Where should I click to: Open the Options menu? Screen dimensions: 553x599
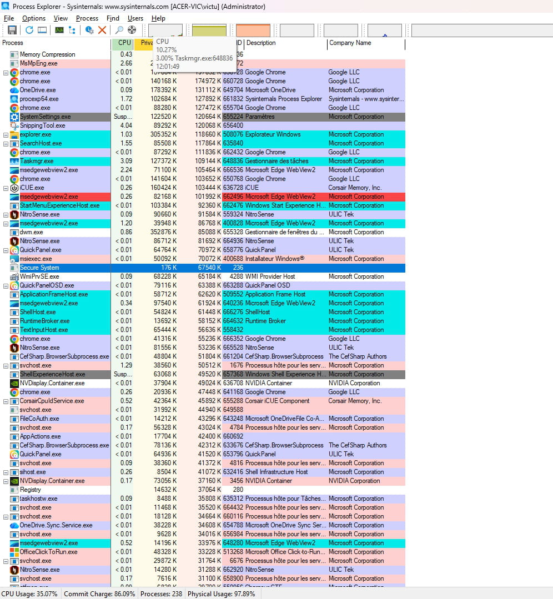[34, 18]
